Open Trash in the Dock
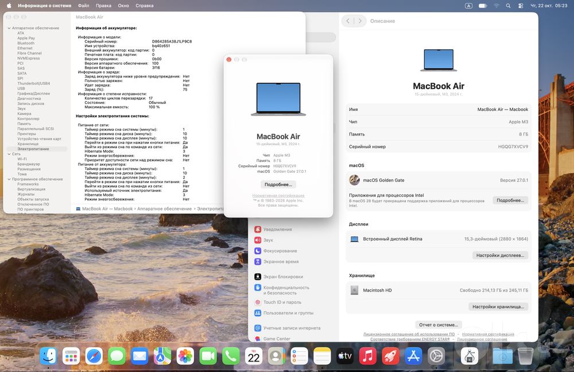 tap(526, 355)
